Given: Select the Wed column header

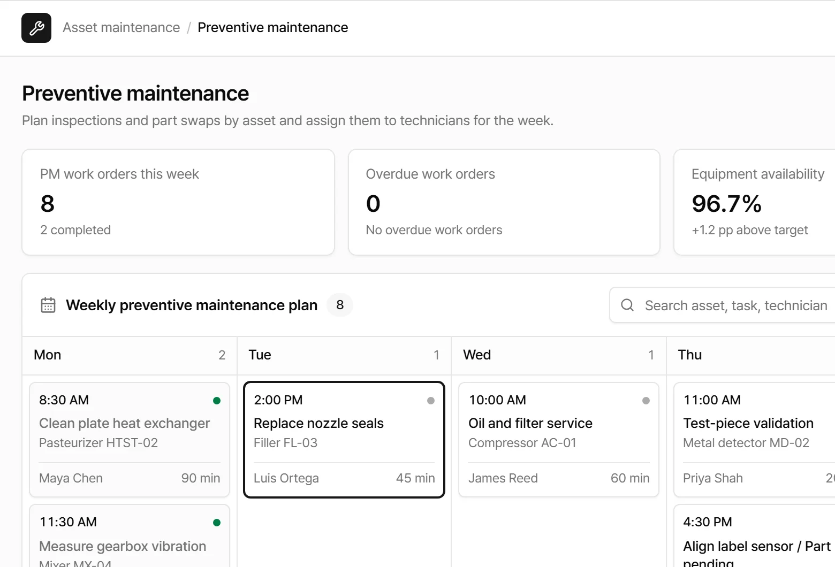Looking at the screenshot, I should [559, 355].
